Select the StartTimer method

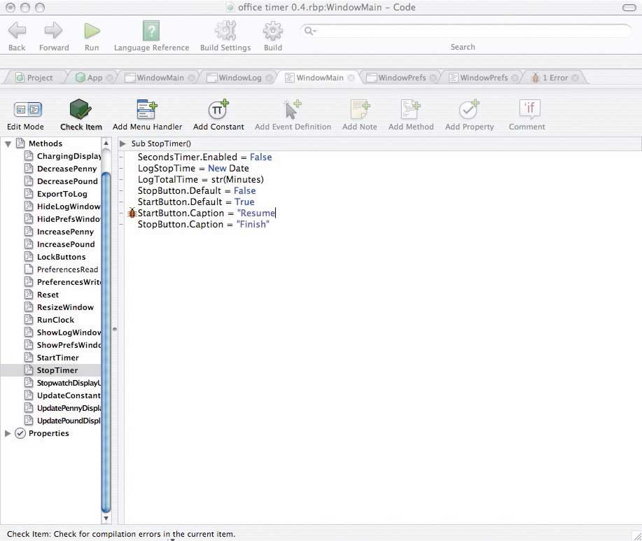click(57, 358)
